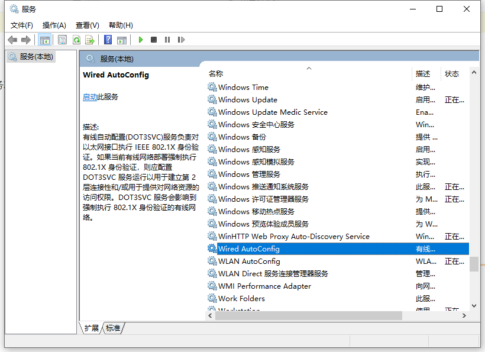This screenshot has width=485, height=352.
Task: Select Windows Update Medic Service row
Action: (338, 112)
